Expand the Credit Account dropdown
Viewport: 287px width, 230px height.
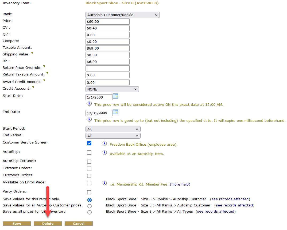pyautogui.click(x=112, y=89)
